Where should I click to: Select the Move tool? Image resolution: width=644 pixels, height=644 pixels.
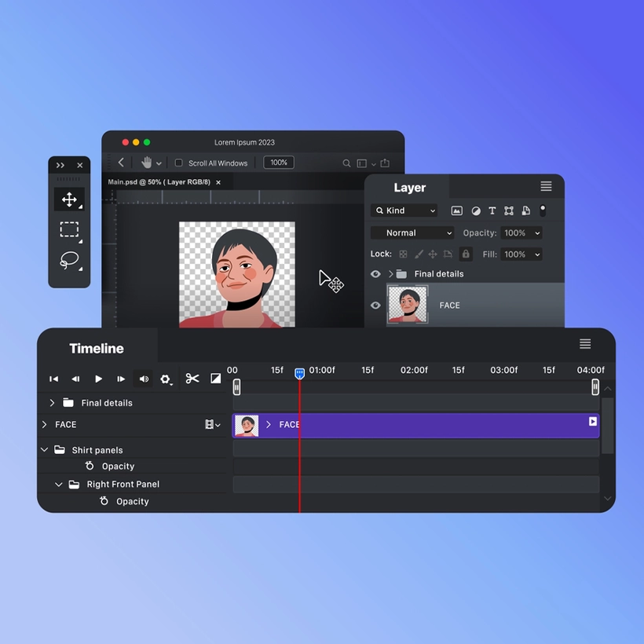[69, 199]
